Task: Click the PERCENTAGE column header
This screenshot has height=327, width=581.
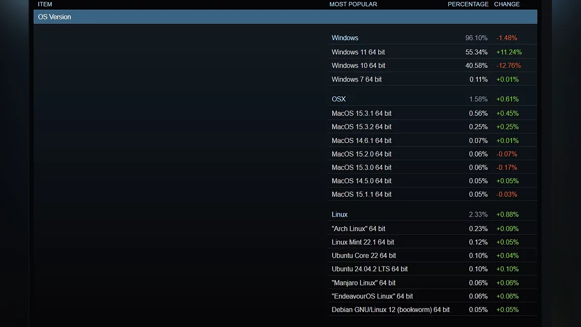Action: click(x=468, y=4)
